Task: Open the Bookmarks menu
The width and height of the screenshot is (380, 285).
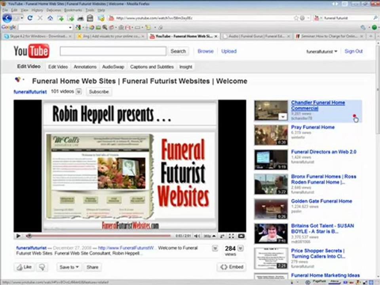Action: (73, 10)
